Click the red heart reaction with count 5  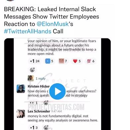click(x=77, y=61)
